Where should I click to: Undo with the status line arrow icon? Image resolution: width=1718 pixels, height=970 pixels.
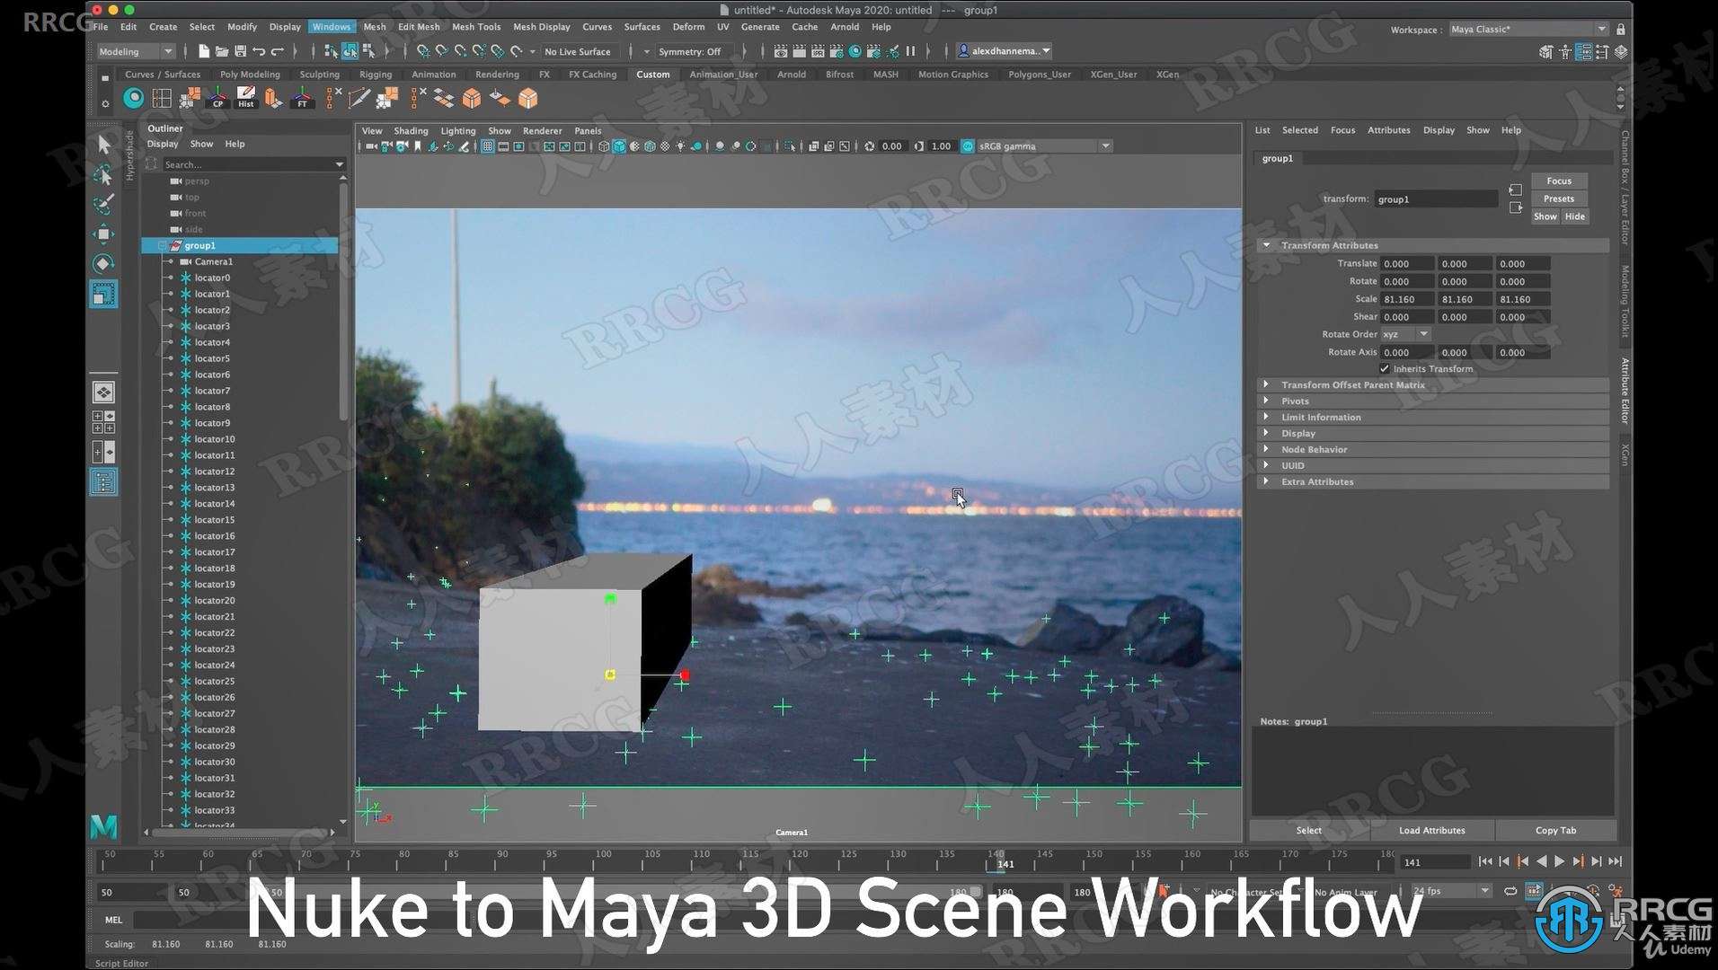[259, 51]
